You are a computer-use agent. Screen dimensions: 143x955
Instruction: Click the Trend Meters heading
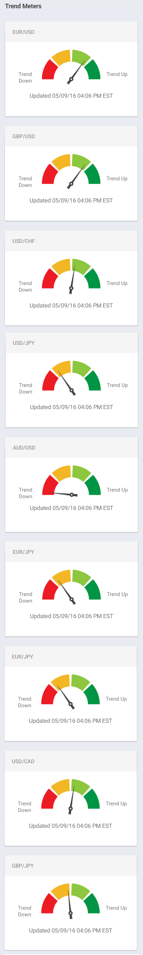click(x=23, y=6)
